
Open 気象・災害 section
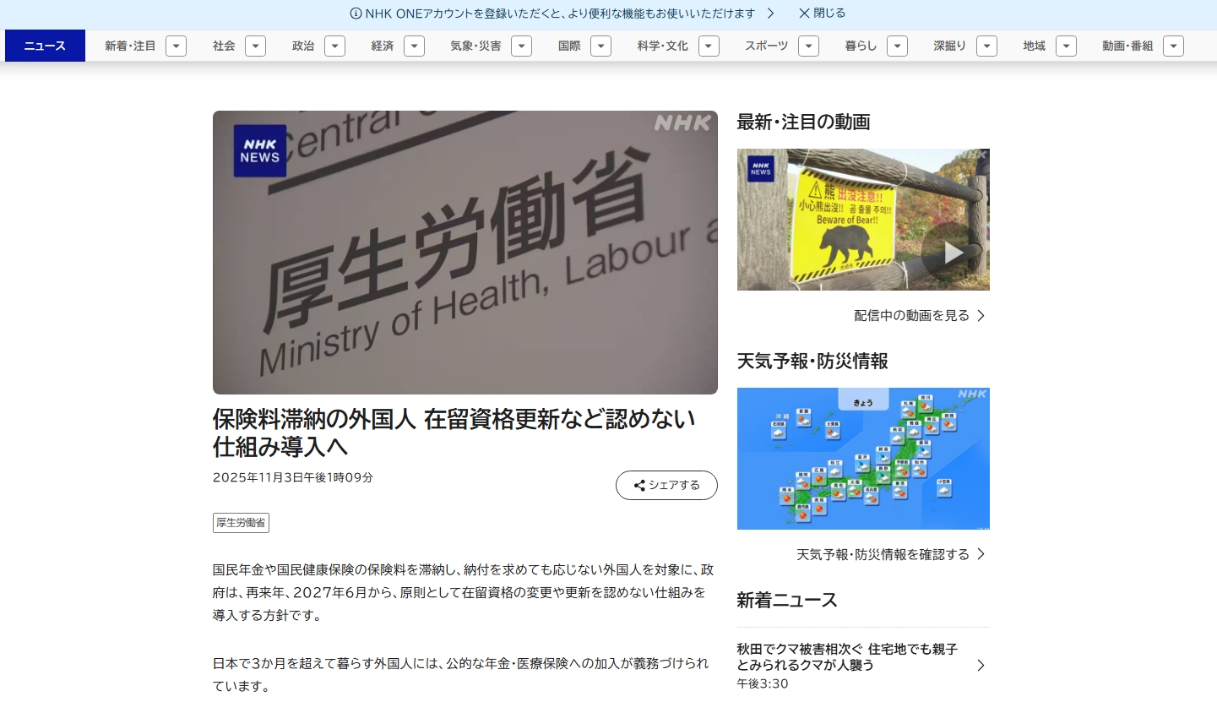(475, 46)
